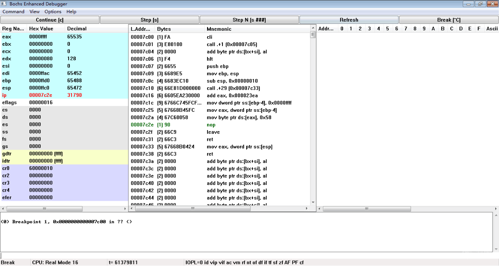Click the disassembly pane scroll-right arrow
The width and height of the screenshot is (499, 266).
307,209
